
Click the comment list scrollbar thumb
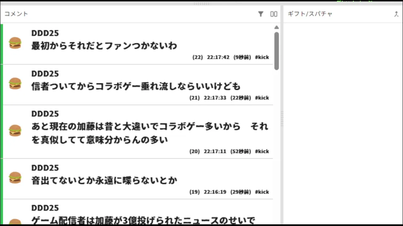click(276, 51)
